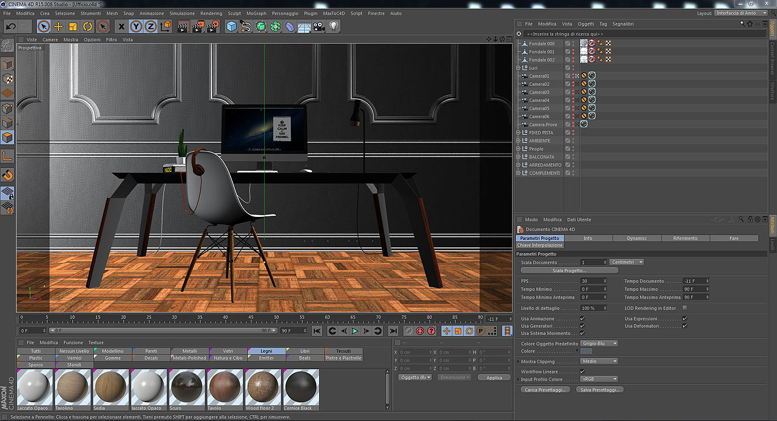Select the Move tool in top toolbar

[58, 26]
